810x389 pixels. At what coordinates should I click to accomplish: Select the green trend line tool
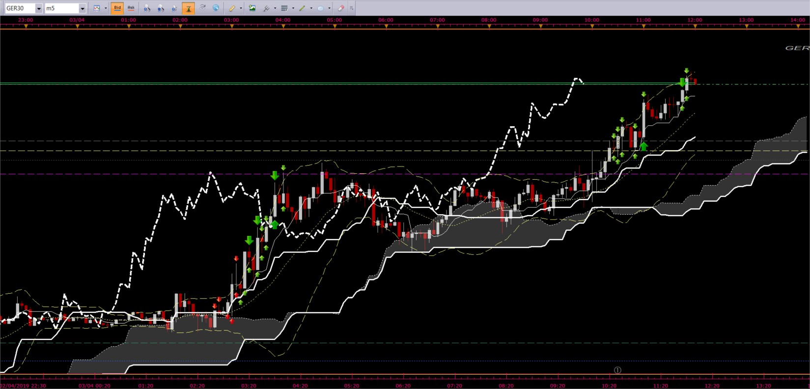coord(303,8)
